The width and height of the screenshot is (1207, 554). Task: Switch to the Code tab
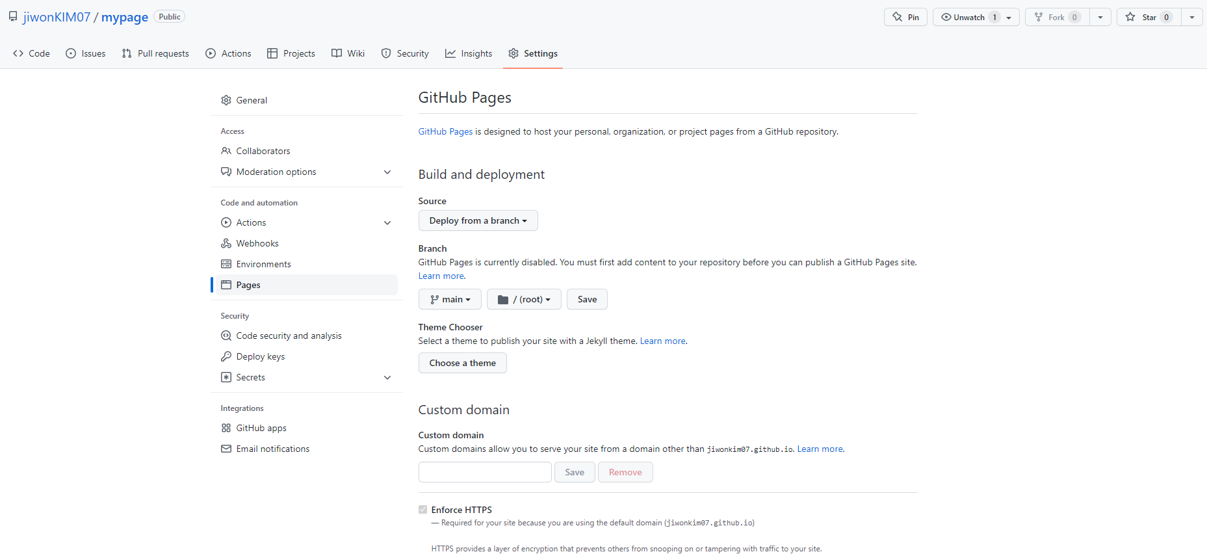coord(31,53)
